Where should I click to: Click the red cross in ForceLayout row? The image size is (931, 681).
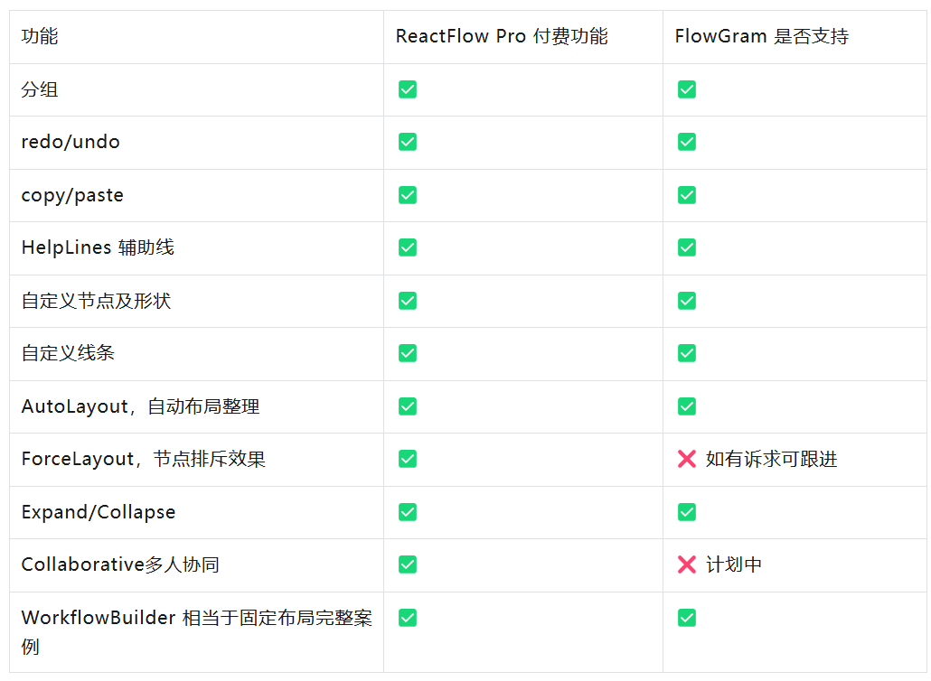point(687,459)
